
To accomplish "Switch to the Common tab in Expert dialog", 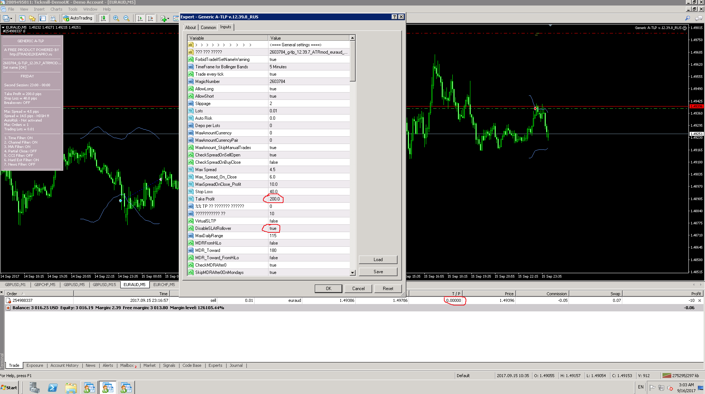I will tap(208, 28).
